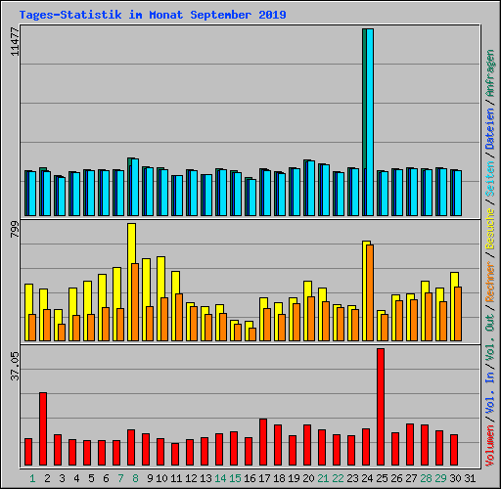Click day label 5 on the x-axis
Screen dimensions: 501x489
click(x=91, y=478)
